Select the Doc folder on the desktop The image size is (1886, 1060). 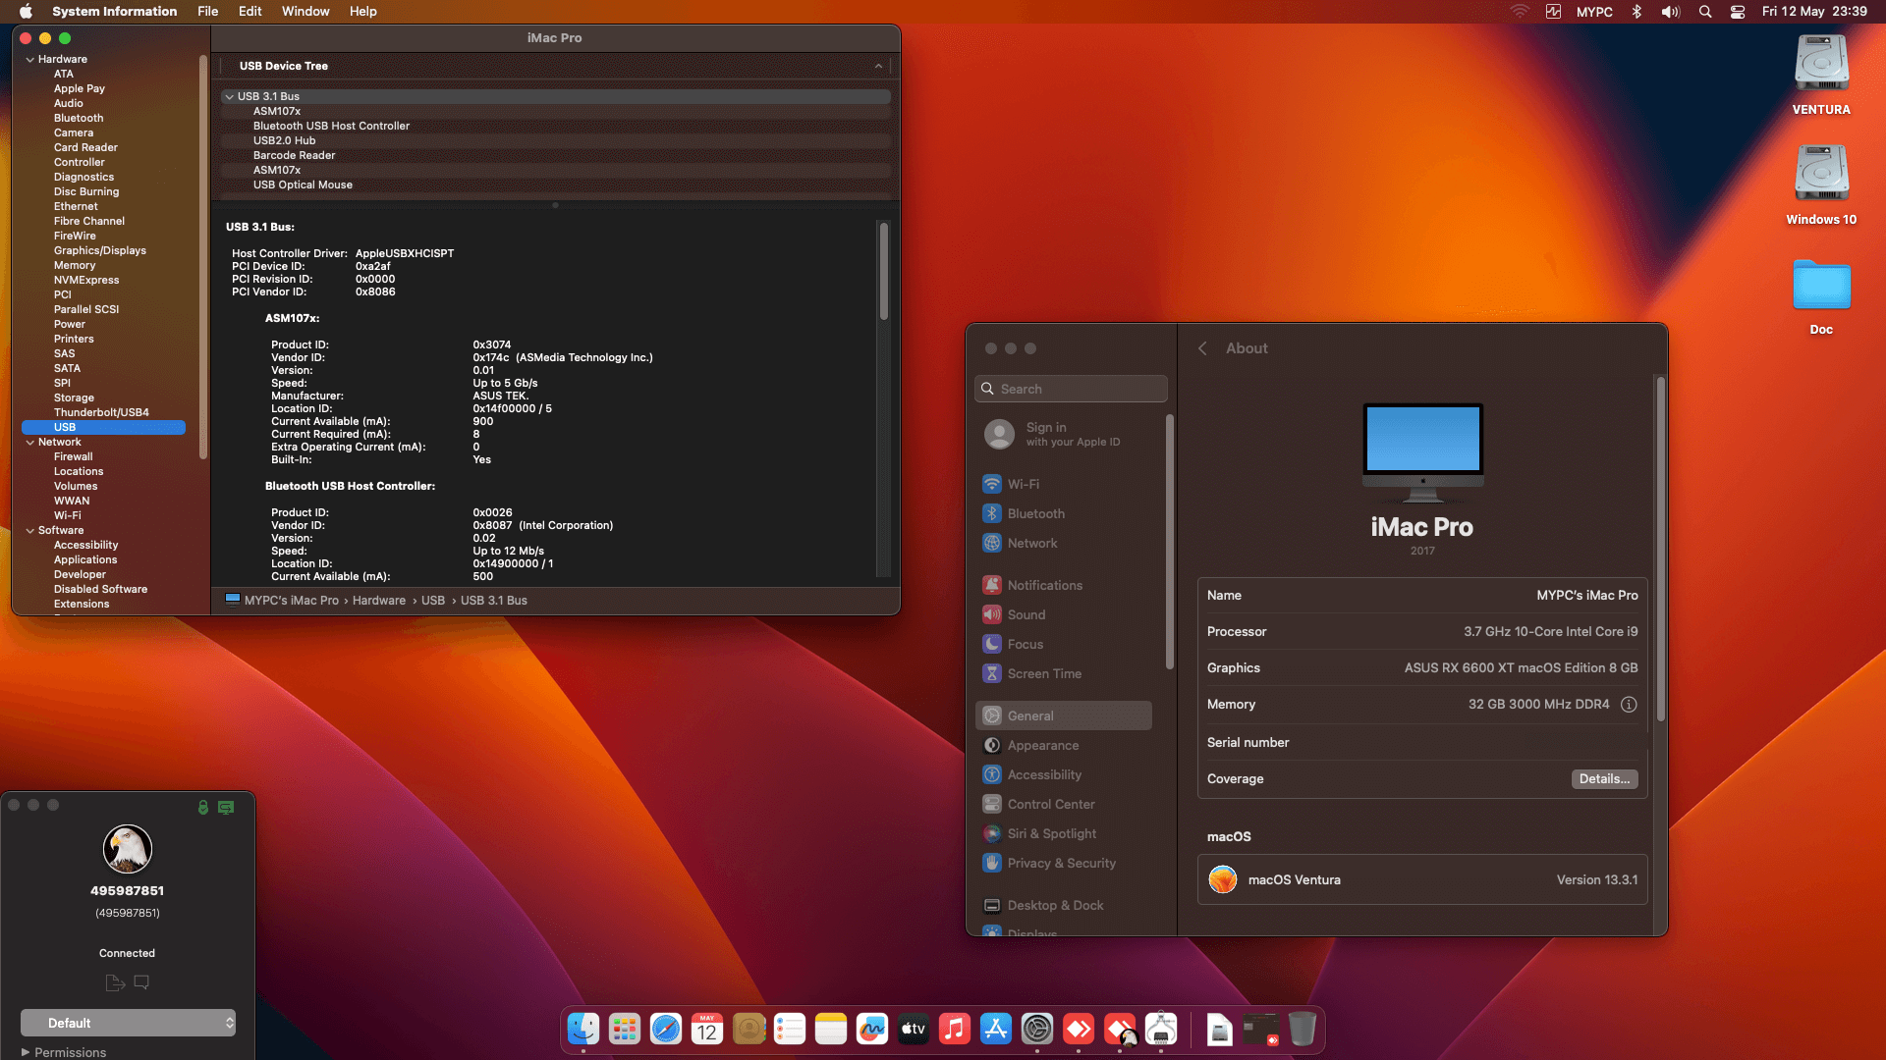click(1821, 297)
